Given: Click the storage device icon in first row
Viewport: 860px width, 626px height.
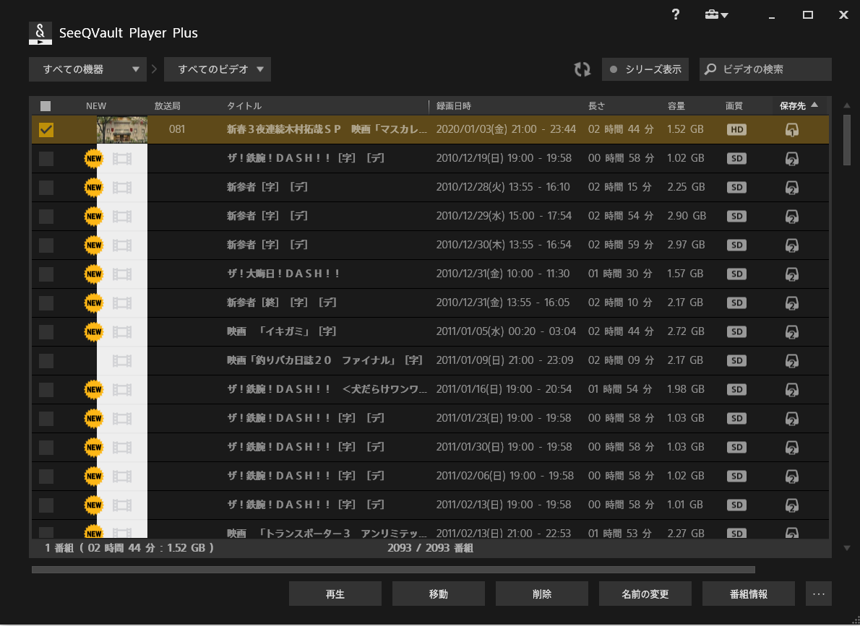Looking at the screenshot, I should pos(791,130).
